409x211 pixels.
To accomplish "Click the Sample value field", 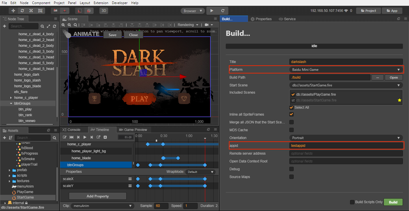I will (161, 206).
